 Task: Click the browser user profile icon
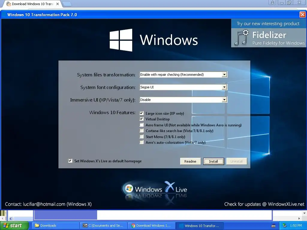272,2
